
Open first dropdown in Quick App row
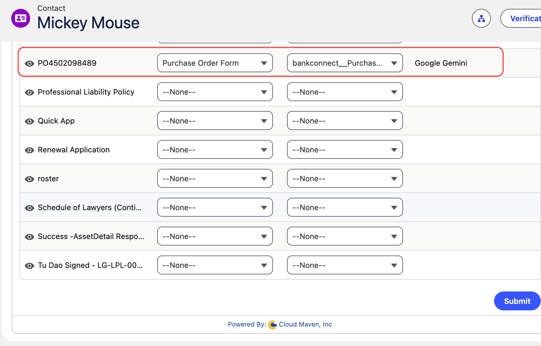[x=215, y=121]
